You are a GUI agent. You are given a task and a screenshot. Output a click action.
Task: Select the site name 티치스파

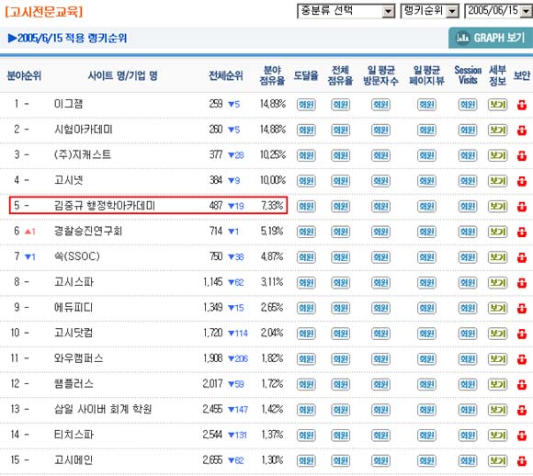click(x=74, y=435)
